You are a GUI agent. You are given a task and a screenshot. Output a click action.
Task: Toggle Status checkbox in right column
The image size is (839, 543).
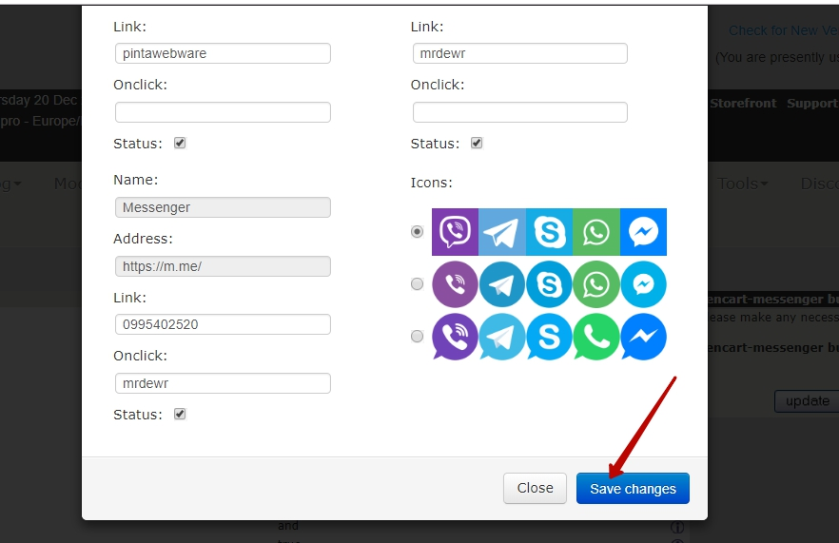(477, 143)
